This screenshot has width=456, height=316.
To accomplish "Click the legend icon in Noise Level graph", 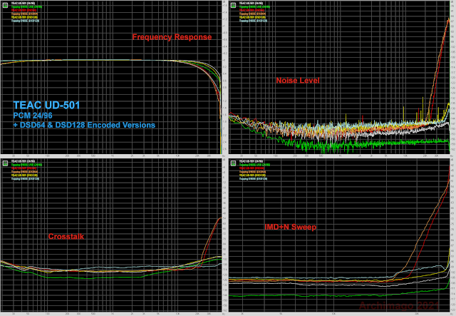I will tap(233, 5).
